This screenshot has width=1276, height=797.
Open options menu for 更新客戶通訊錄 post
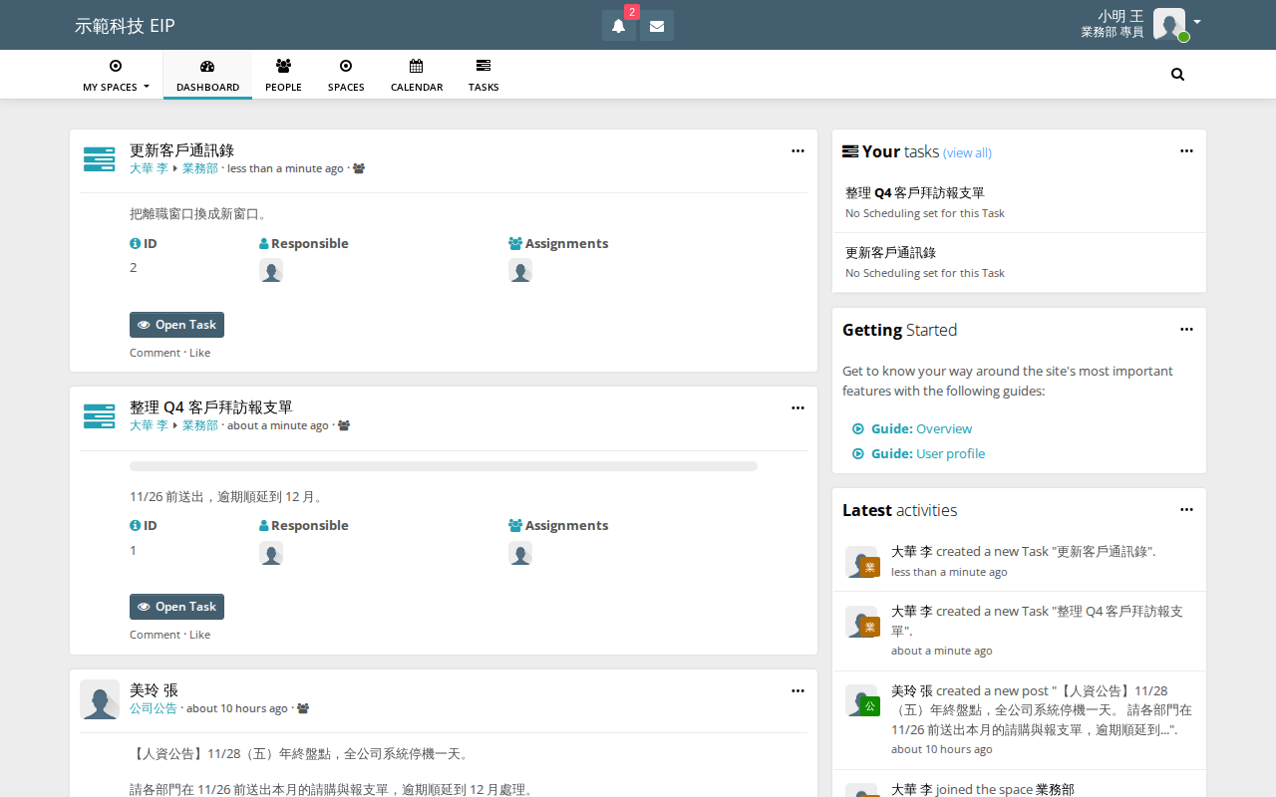(x=797, y=151)
